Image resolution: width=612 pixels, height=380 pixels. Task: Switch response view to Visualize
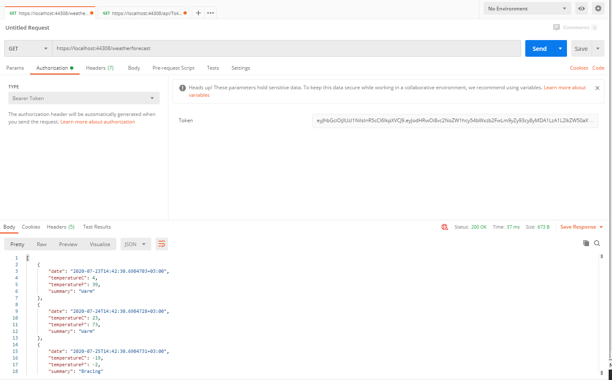100,244
